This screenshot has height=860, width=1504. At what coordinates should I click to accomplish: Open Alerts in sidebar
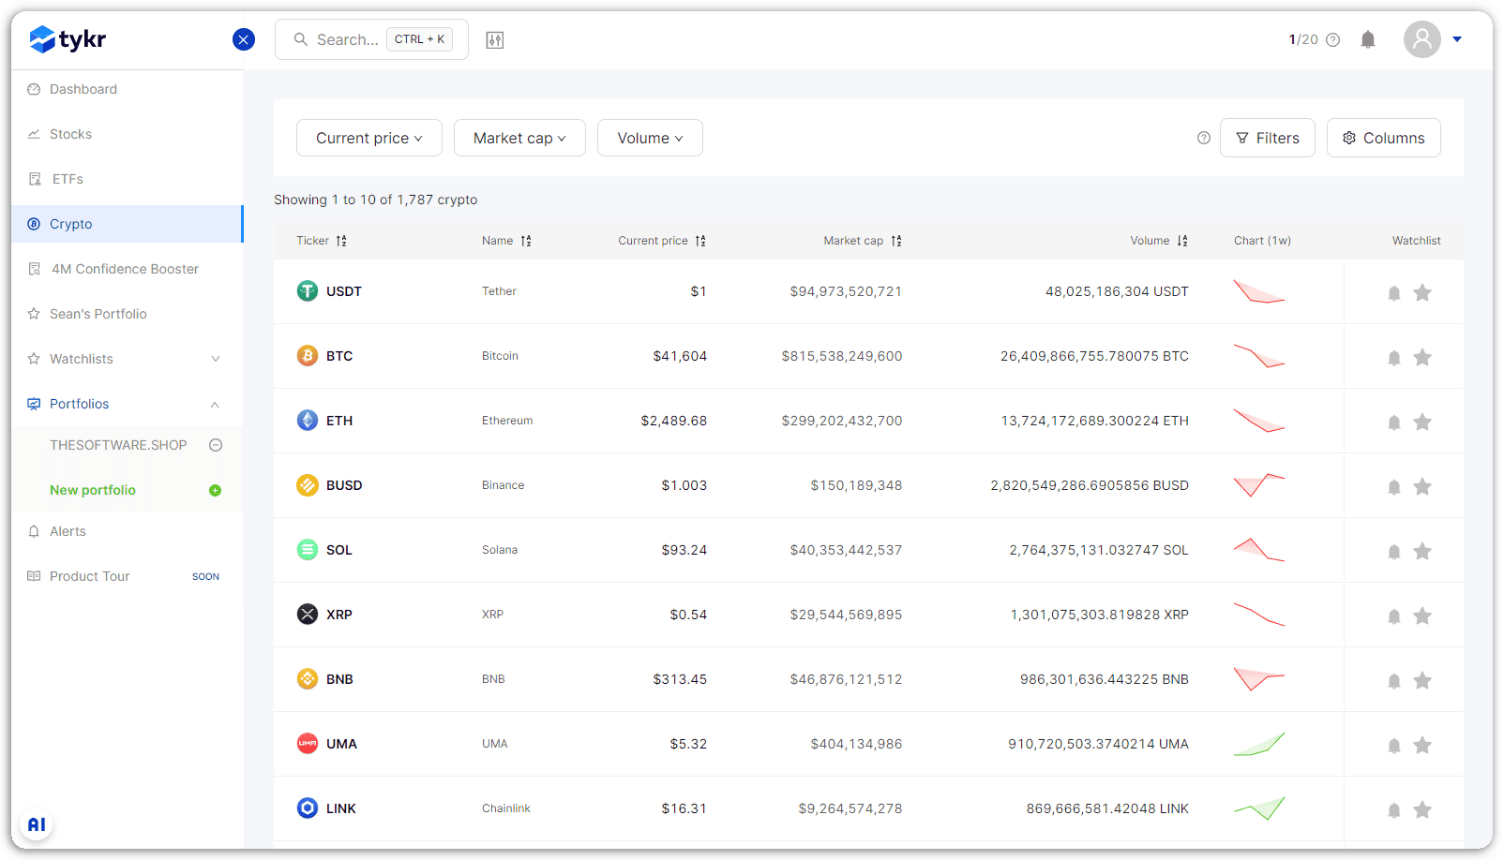pos(128,531)
